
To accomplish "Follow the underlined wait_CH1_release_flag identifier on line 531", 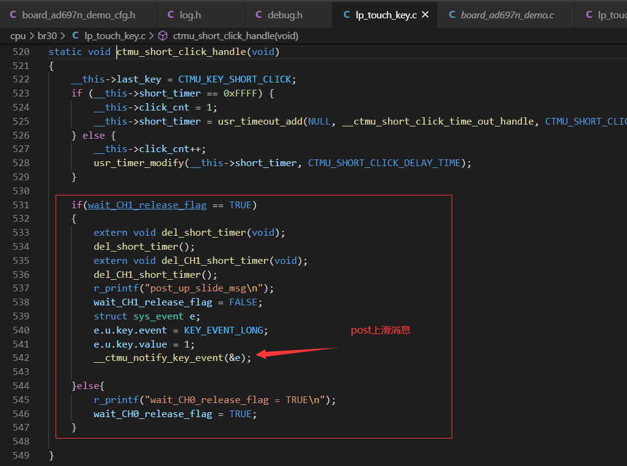I will point(147,205).
